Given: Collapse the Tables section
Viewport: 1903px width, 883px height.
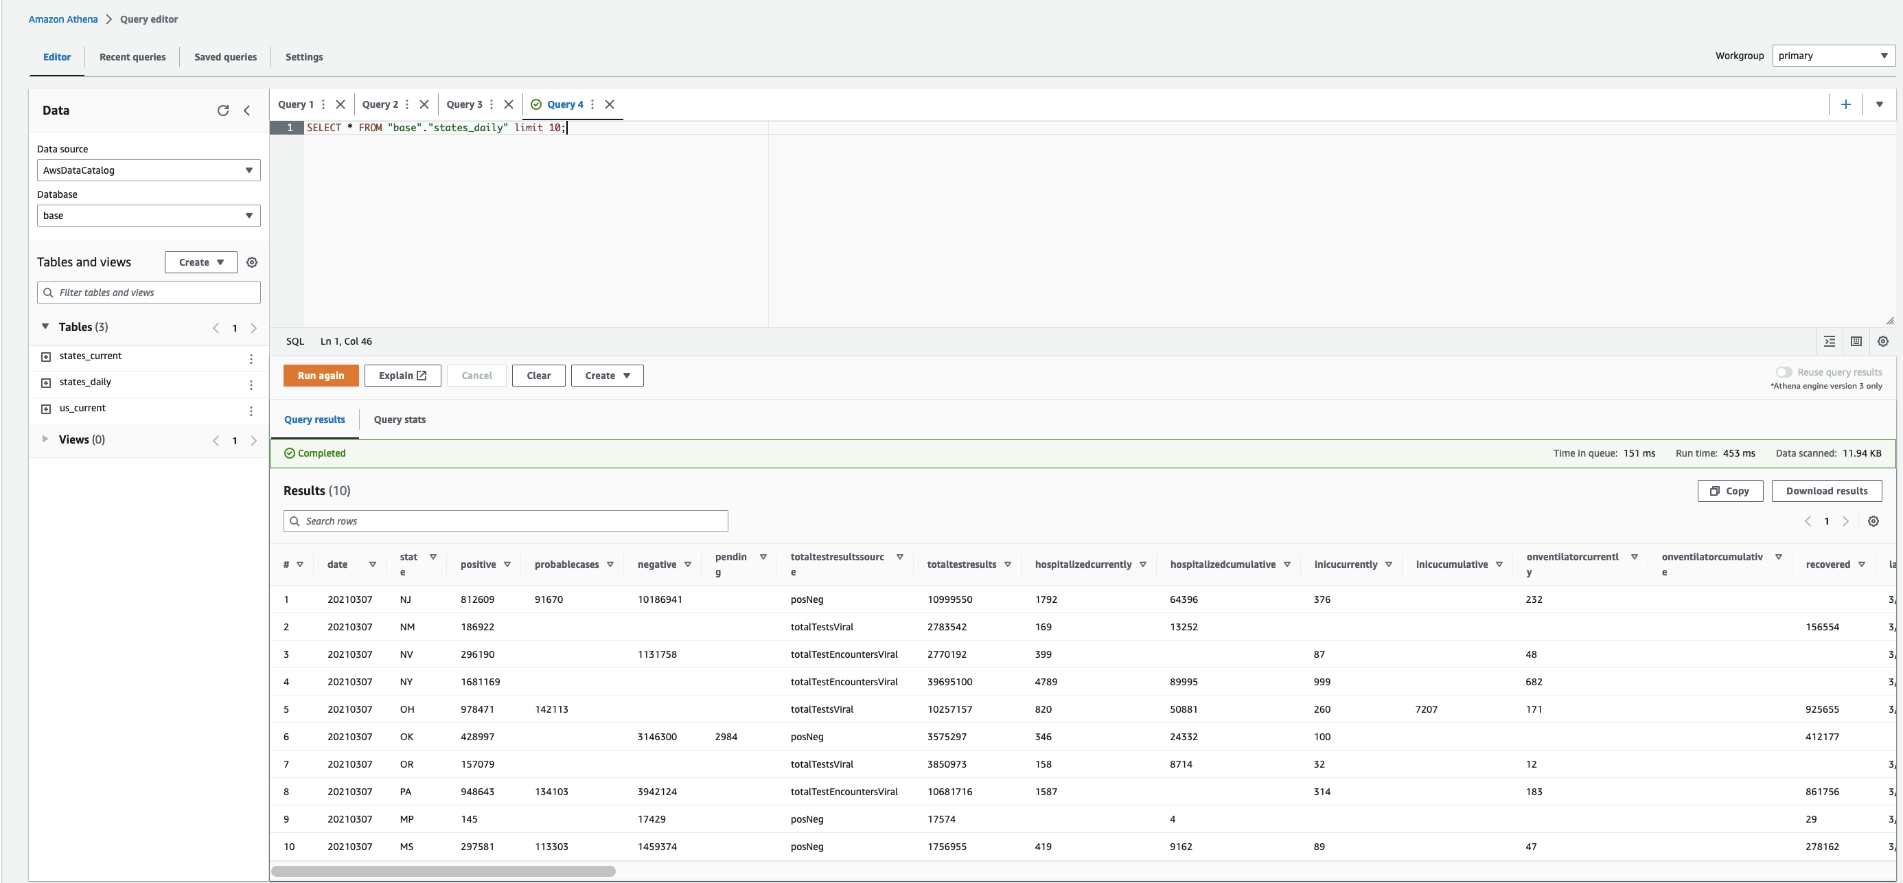Looking at the screenshot, I should tap(45, 327).
